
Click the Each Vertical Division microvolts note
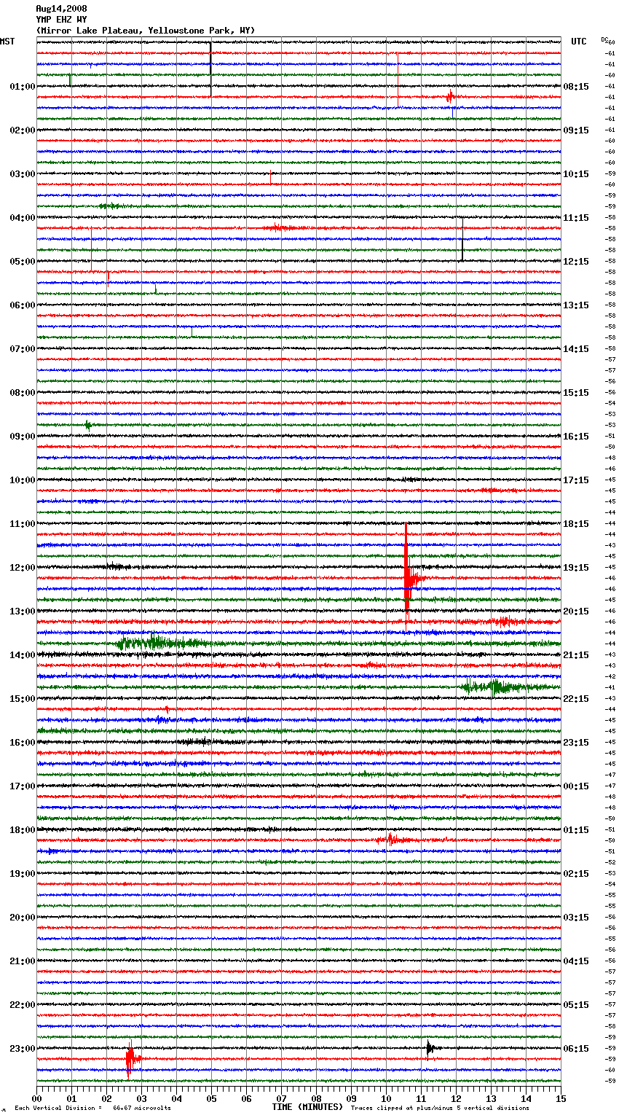click(92, 1108)
